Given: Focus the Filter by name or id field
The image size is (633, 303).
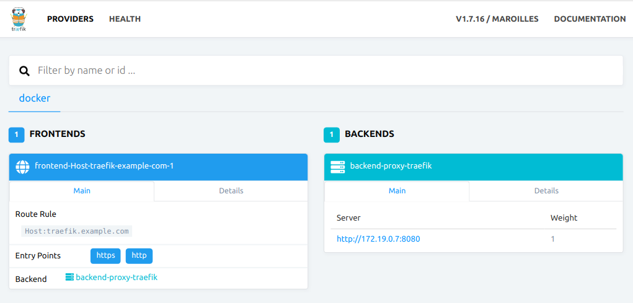Looking at the screenshot, I should coord(316,71).
